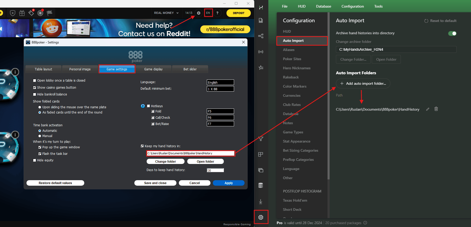Open the reports document icon in H2N4 sidebar

pos(261,20)
